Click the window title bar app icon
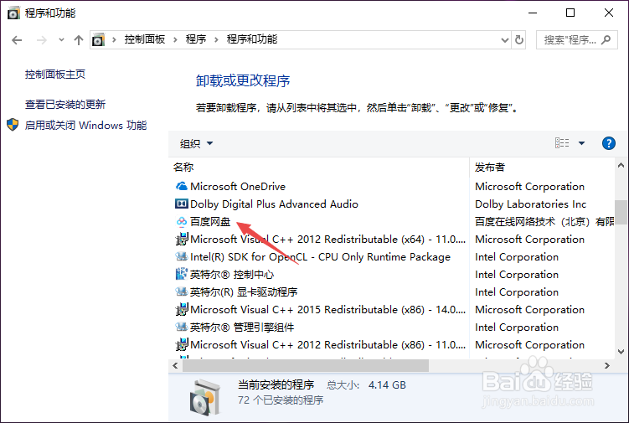 tap(13, 13)
